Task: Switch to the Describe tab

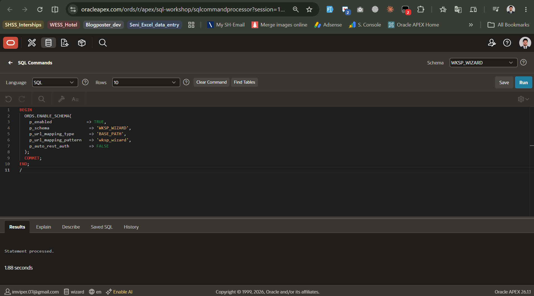Action: pyautogui.click(x=71, y=227)
